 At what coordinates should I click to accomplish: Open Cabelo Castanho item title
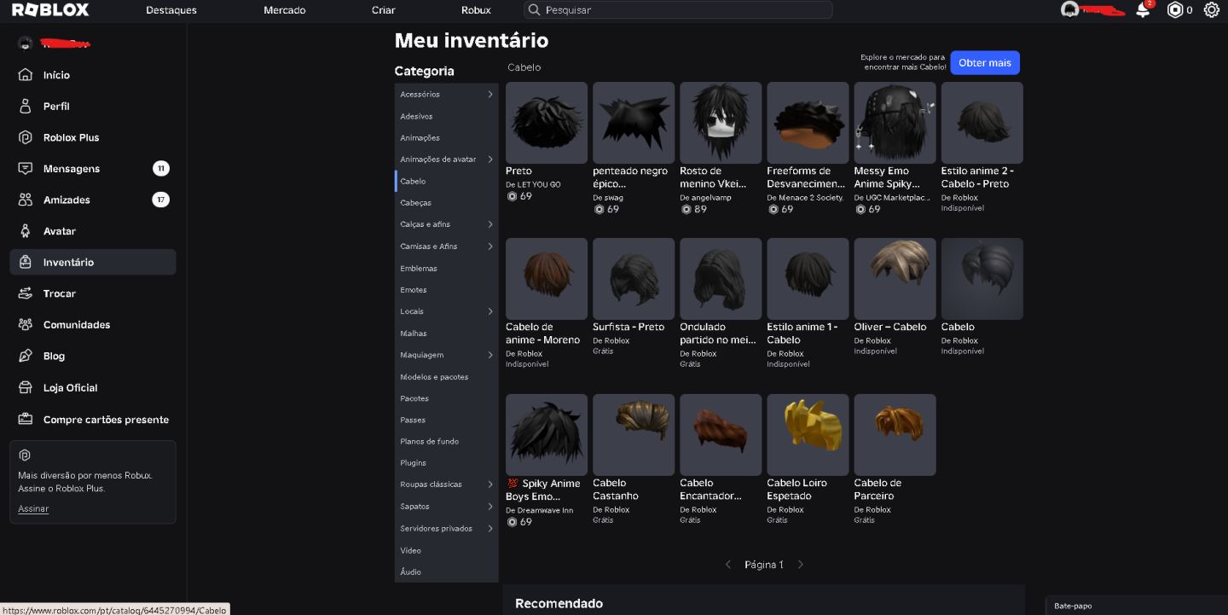[616, 490]
